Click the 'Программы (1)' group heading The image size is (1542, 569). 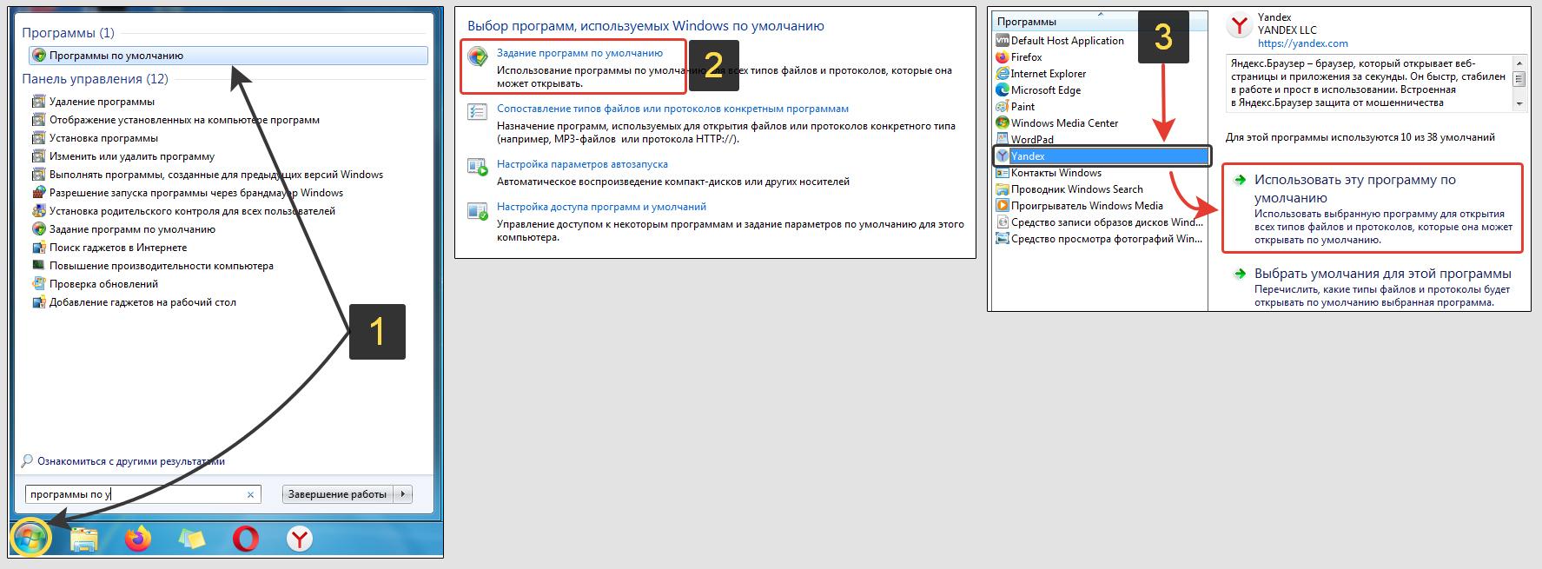point(68,33)
